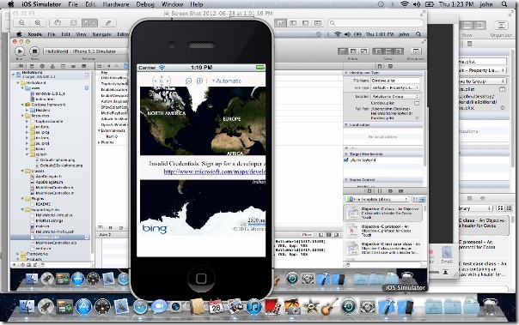519x325 pixels.
Task: Select Preview's contact sheet view button
Action: [x=318, y=23]
